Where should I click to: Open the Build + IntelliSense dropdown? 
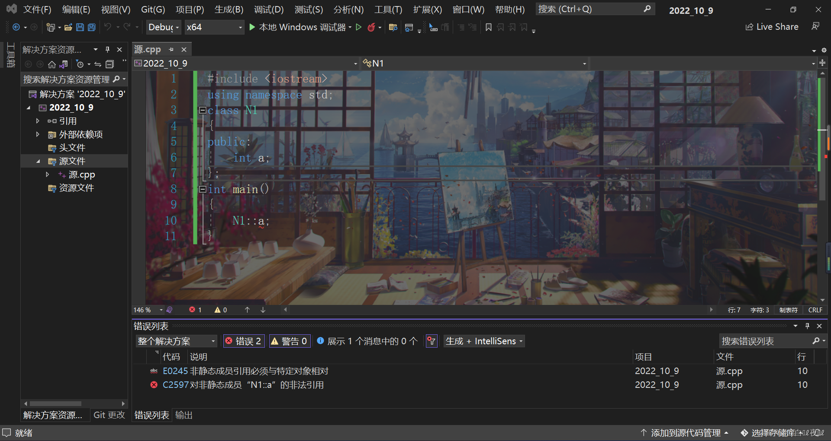pos(484,341)
